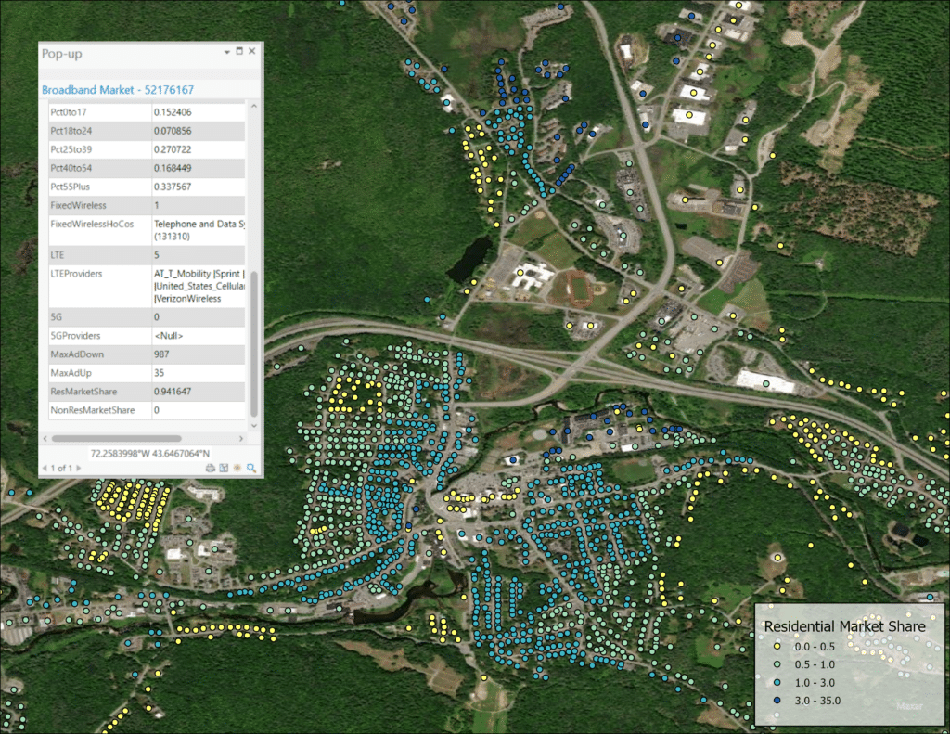Viewport: 950px width, 734px height.
Task: Click the MaxAdUp field name
Action: [71, 373]
